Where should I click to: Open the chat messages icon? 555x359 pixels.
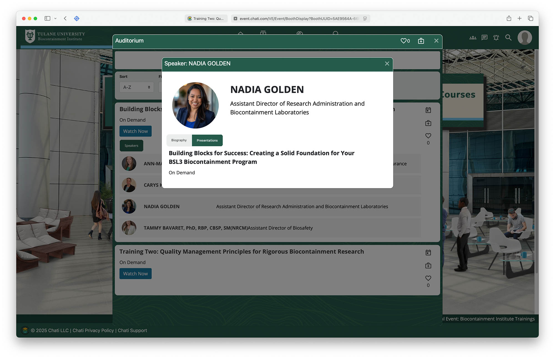[x=484, y=38]
